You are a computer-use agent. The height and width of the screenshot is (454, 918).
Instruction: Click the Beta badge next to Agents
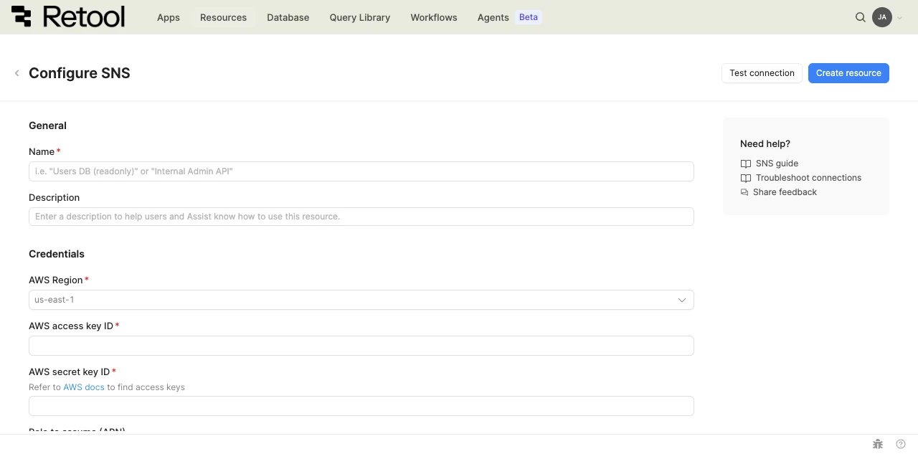(529, 17)
